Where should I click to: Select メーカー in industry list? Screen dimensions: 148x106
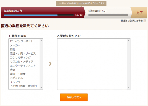pos(15,45)
